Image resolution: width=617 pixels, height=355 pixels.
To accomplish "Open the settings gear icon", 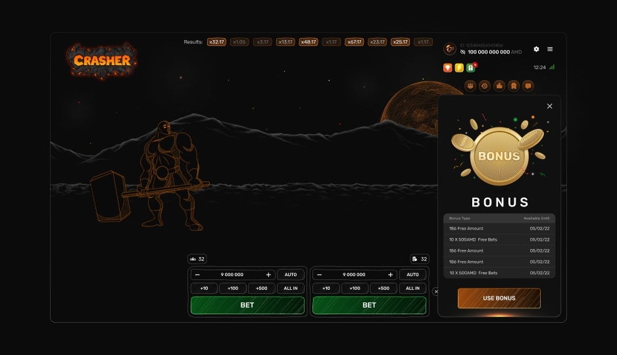I will [x=536, y=49].
